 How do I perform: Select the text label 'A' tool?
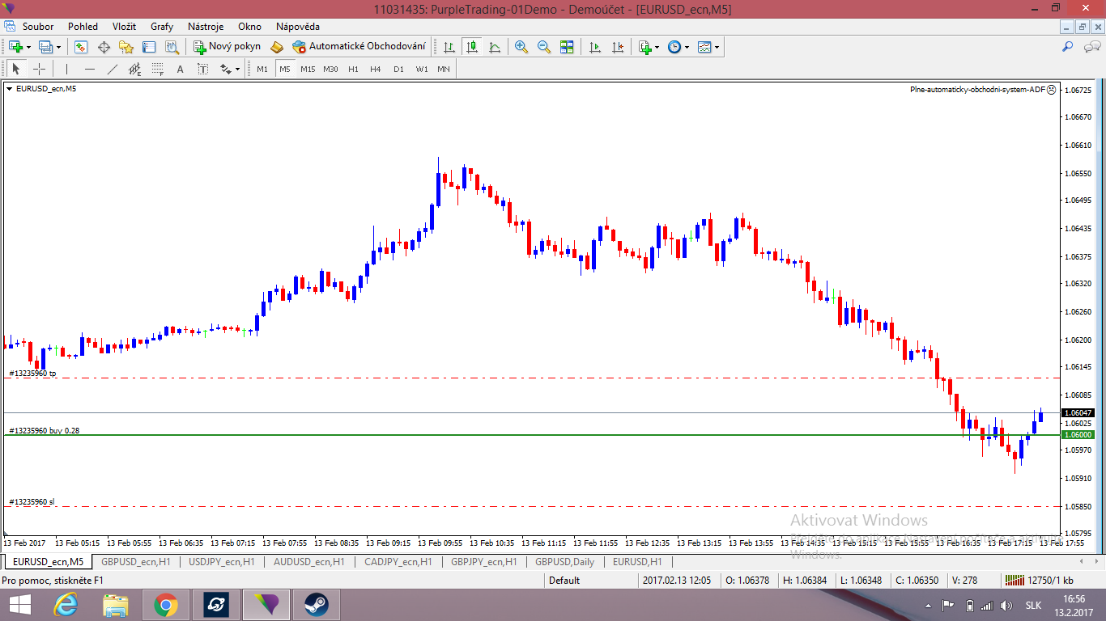180,69
